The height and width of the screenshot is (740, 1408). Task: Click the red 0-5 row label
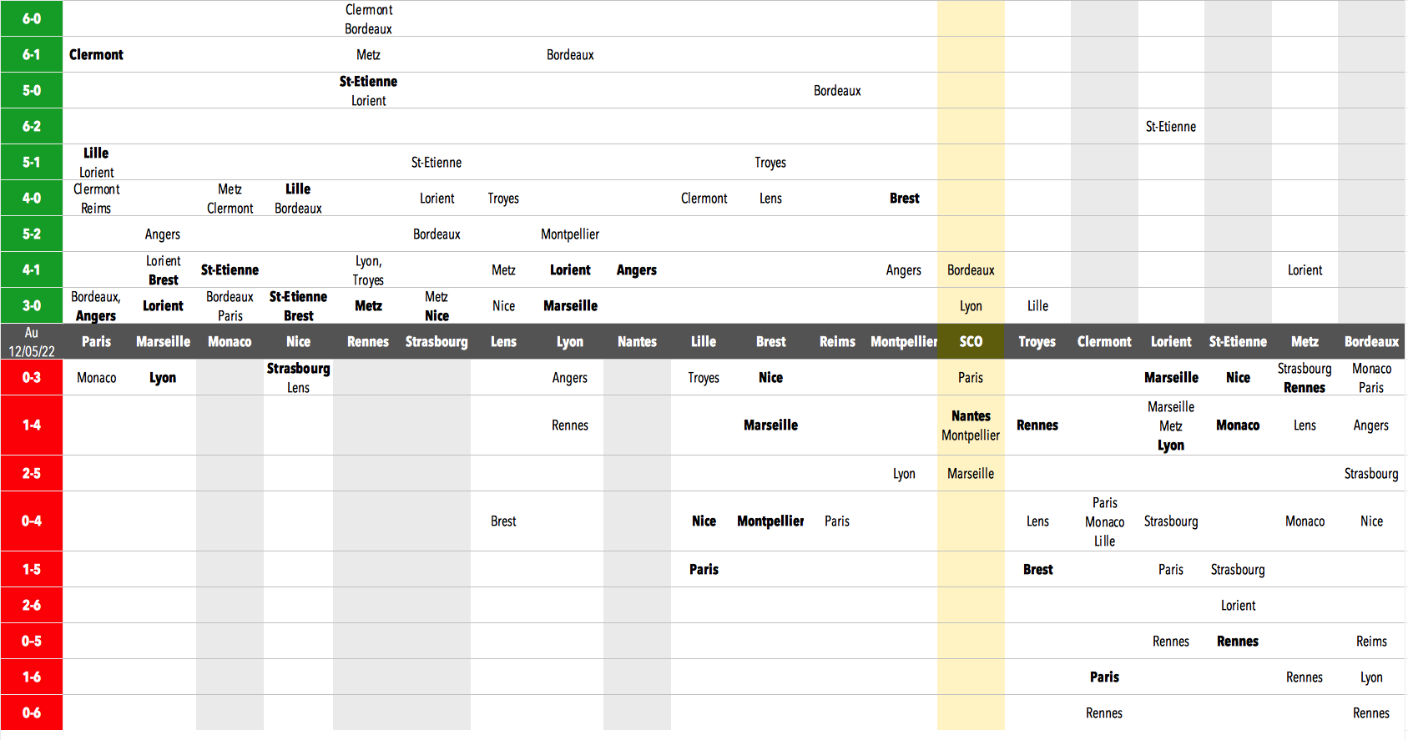32,642
